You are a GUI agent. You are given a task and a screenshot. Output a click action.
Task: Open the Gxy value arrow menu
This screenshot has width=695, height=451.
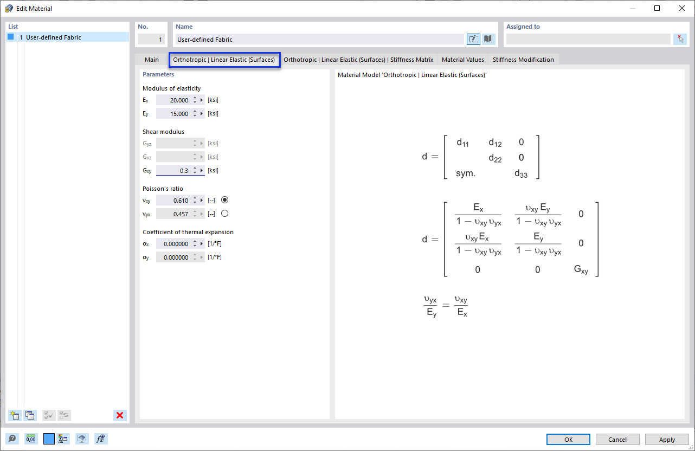202,171
